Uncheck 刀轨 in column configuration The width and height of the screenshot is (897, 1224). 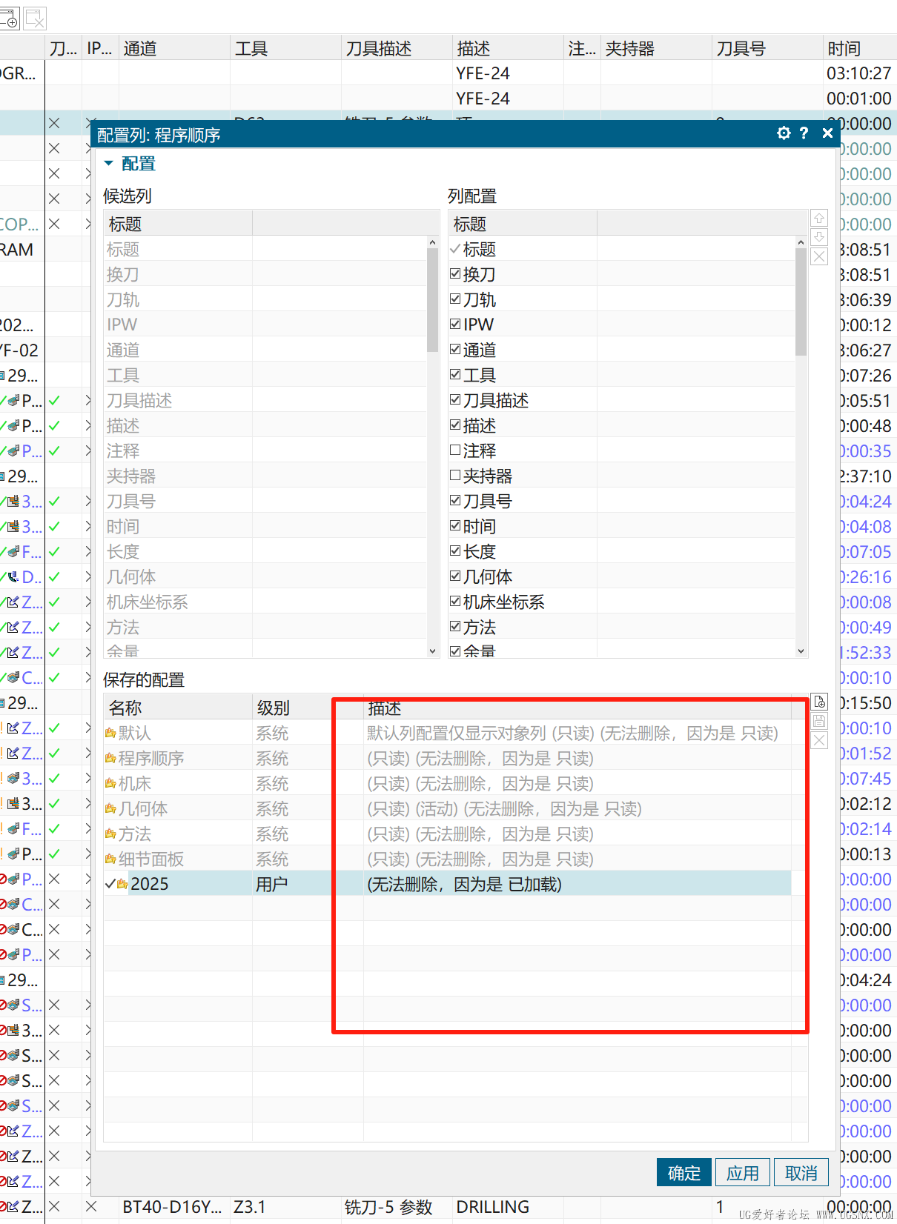point(455,299)
